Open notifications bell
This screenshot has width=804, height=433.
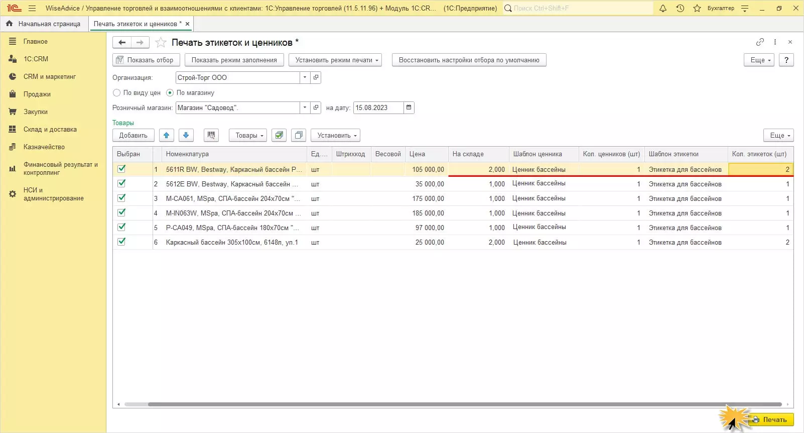(x=663, y=8)
